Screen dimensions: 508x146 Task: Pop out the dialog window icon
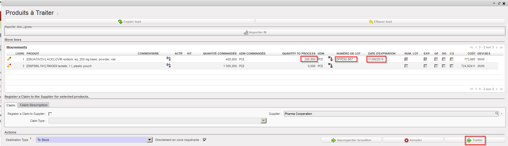[x=499, y=3]
